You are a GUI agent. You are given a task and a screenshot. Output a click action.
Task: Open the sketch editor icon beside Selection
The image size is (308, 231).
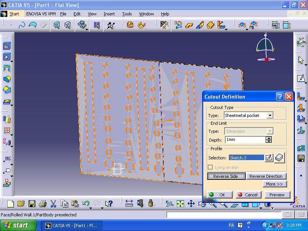pos(269,157)
